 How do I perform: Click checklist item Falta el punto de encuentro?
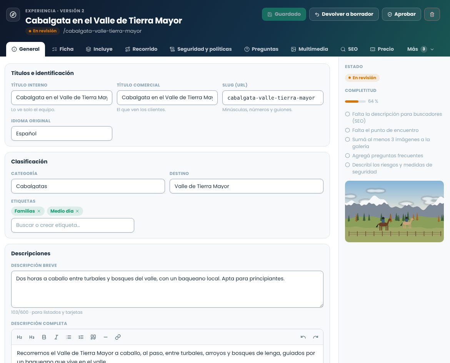coord(382,130)
